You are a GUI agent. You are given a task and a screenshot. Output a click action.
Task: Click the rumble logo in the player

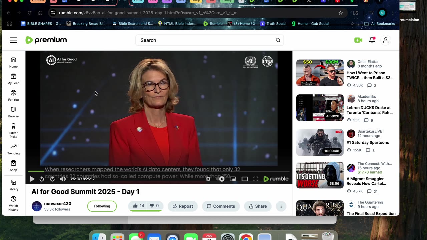pyautogui.click(x=276, y=179)
